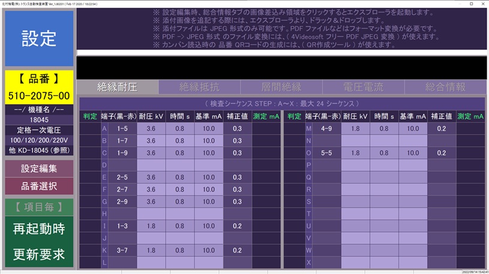Viewport: 489px width, 274px height.
Task: Open the 絶縁抵抗 tab
Action: pos(200,87)
